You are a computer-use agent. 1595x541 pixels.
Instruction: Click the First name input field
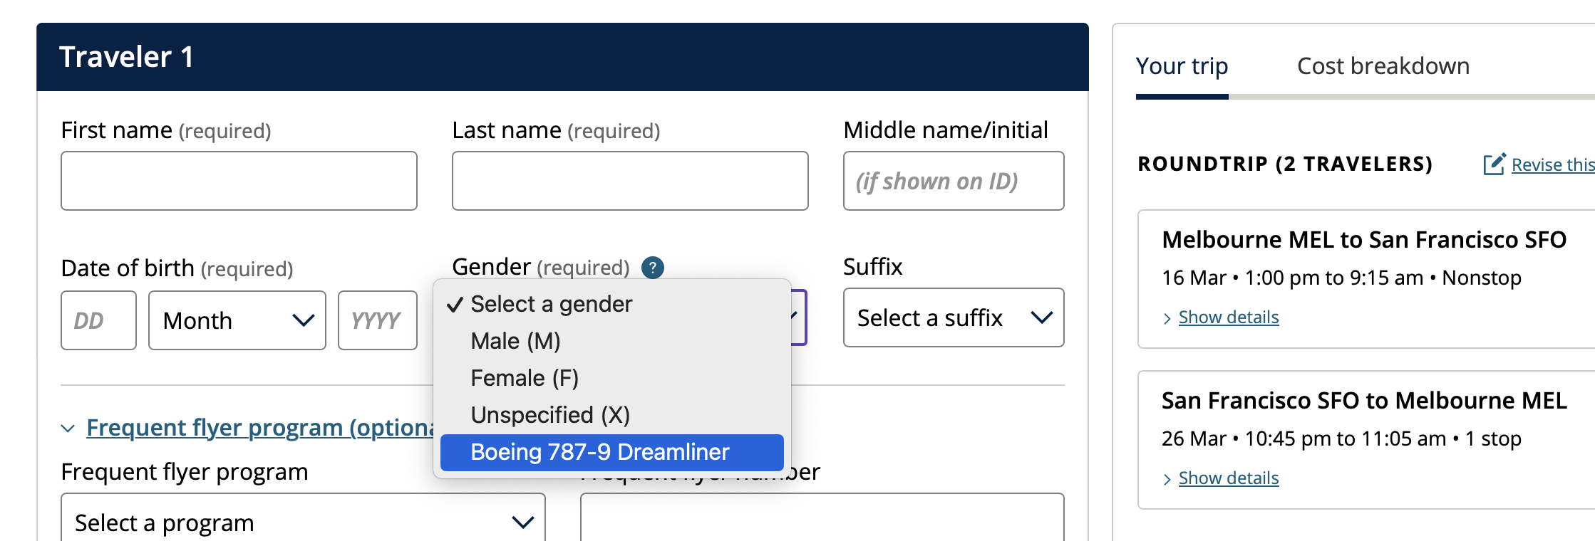point(239,181)
